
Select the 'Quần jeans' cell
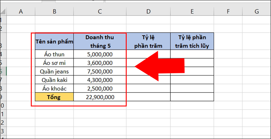54,71
